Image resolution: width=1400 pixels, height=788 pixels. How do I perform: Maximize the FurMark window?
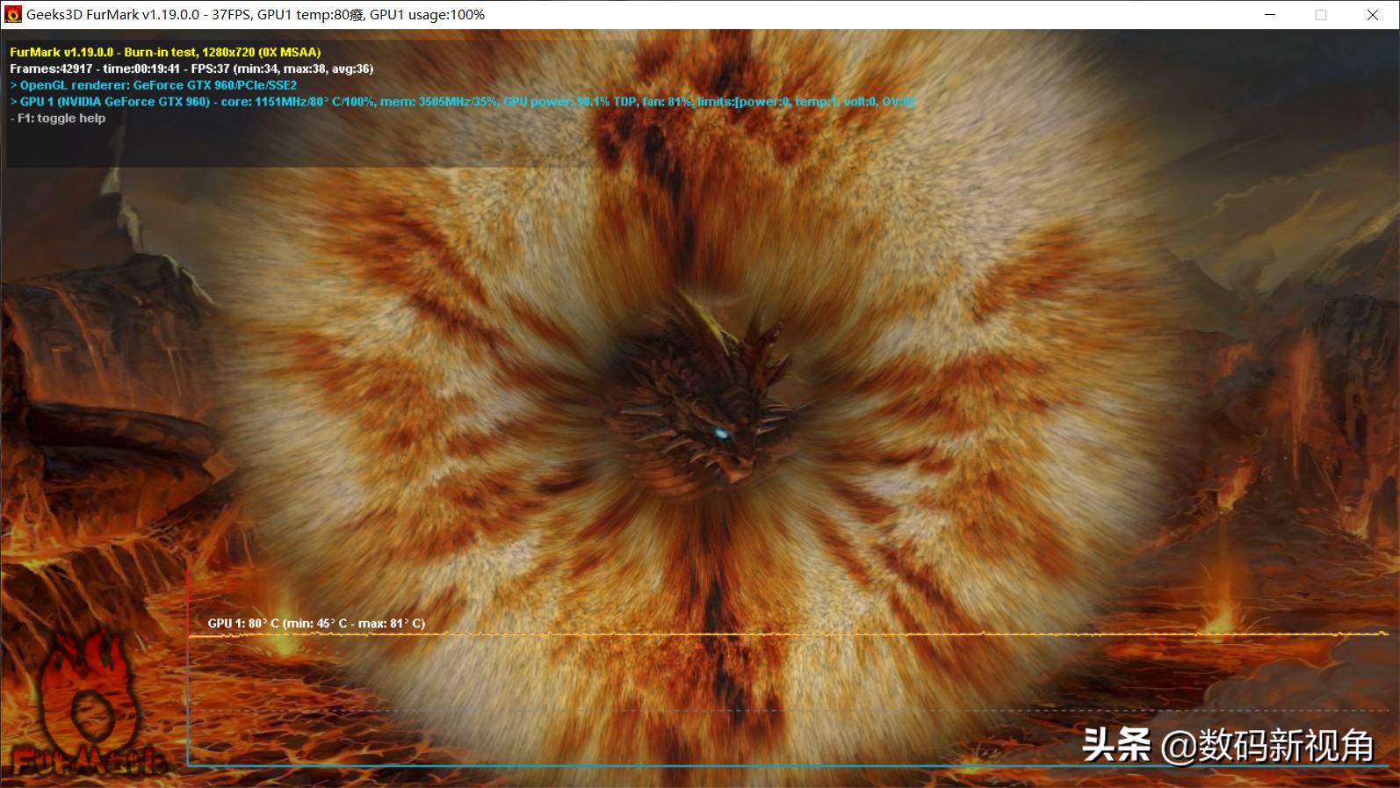(1321, 15)
